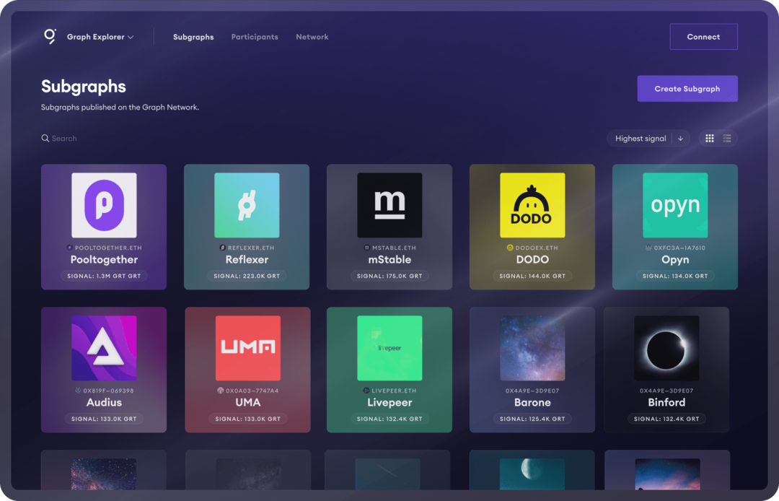Click the "SIGNAL: 1.3M GRT GRT" badge

click(104, 276)
